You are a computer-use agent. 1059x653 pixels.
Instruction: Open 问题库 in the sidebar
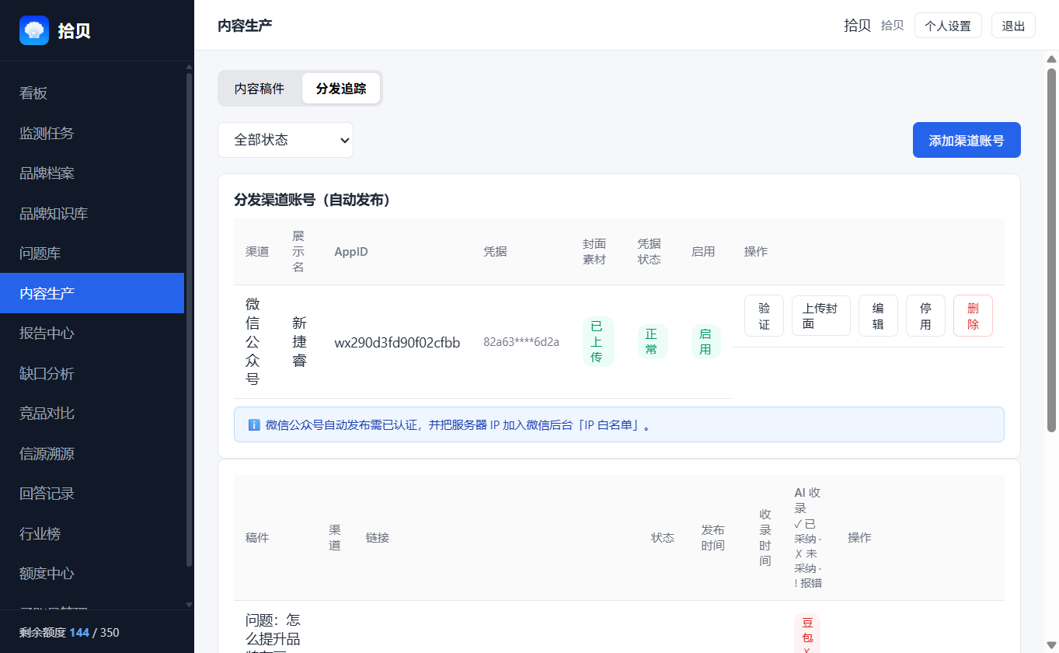click(x=92, y=253)
